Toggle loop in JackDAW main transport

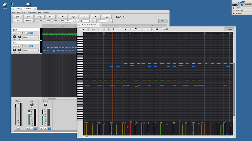pyautogui.click(x=74, y=17)
